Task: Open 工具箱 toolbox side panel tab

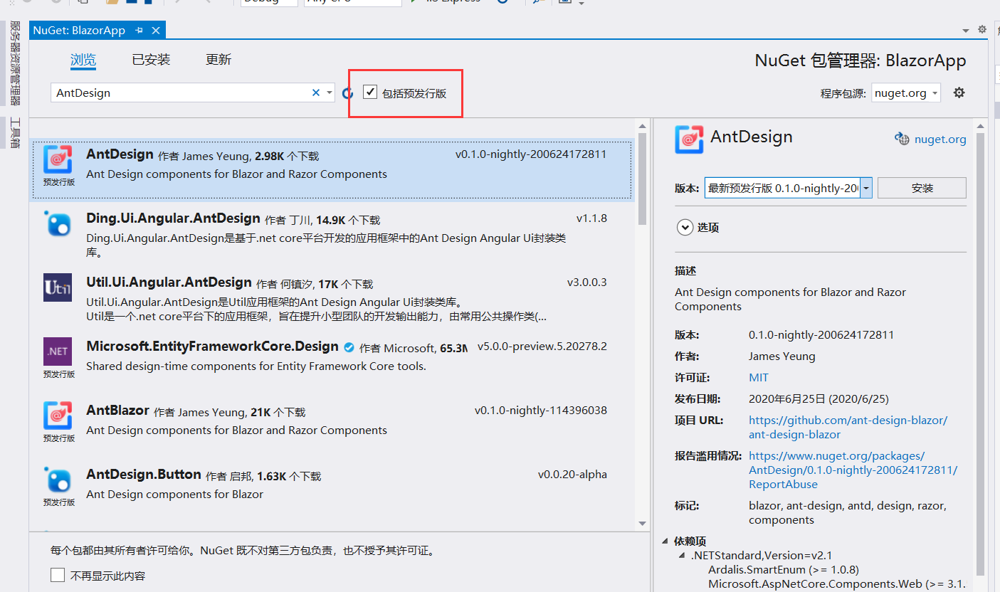Action: tap(15, 132)
